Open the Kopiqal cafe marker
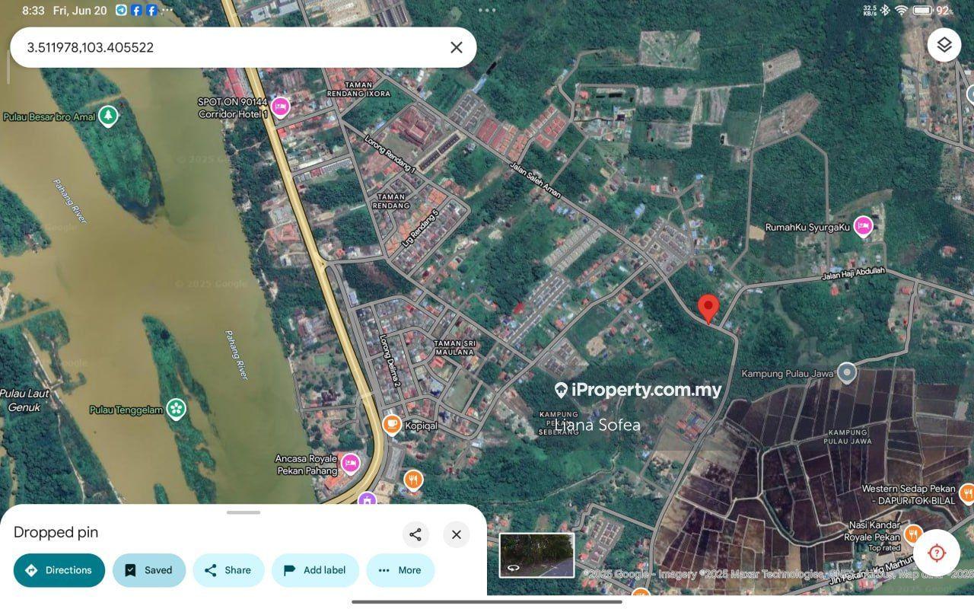974x609 pixels. point(392,425)
